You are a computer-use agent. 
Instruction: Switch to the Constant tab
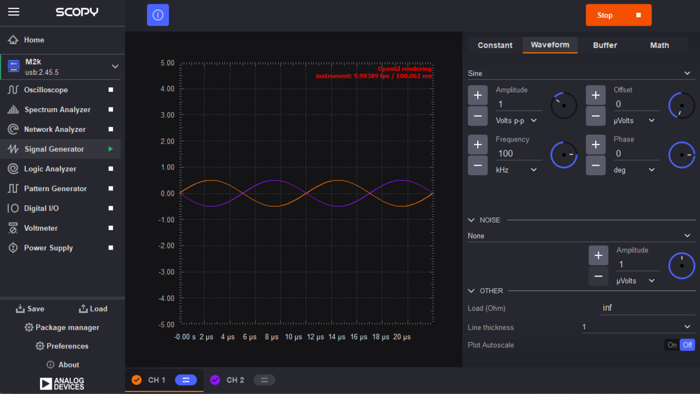click(495, 45)
